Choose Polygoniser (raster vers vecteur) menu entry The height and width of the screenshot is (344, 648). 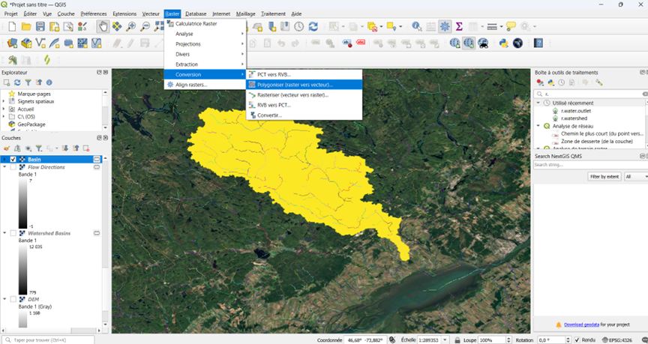pos(295,85)
